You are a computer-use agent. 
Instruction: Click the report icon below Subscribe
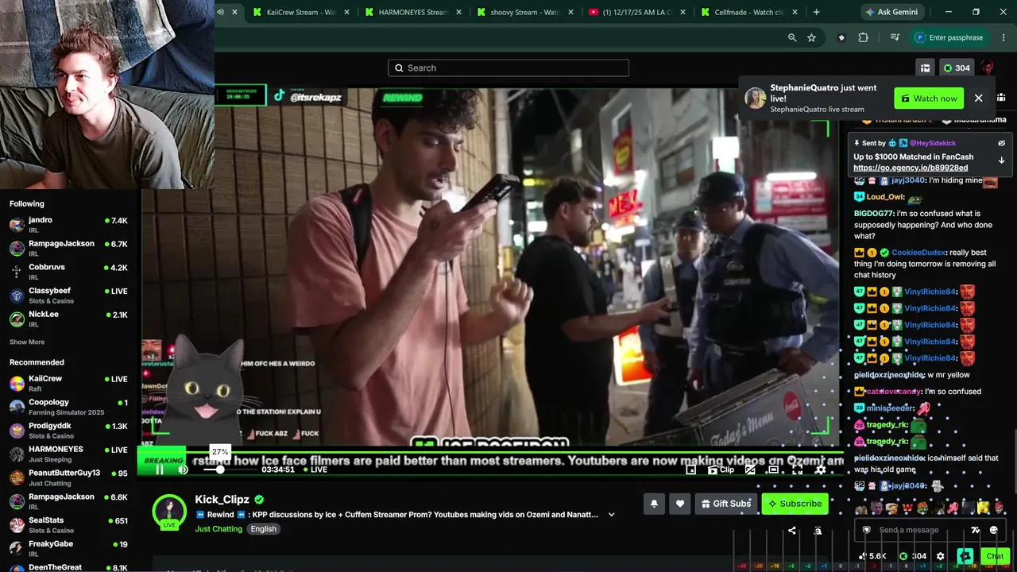pos(818,531)
